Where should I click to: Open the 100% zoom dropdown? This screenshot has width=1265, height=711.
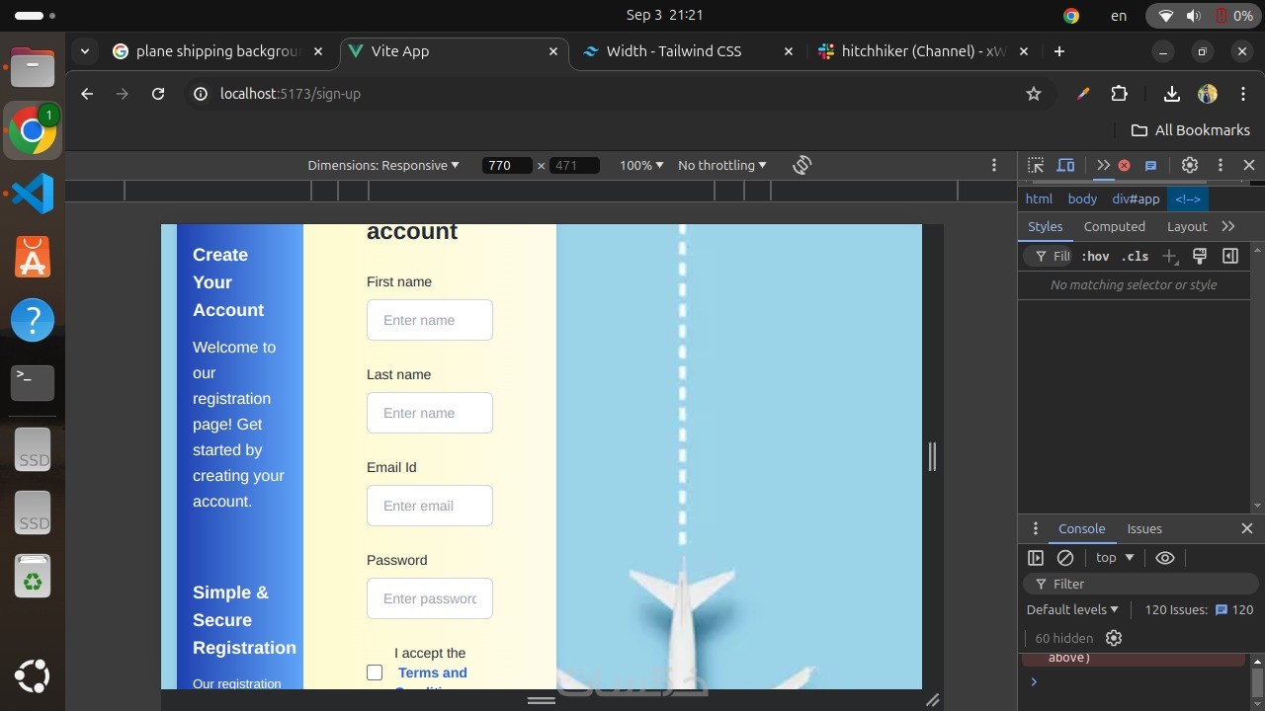coord(641,165)
